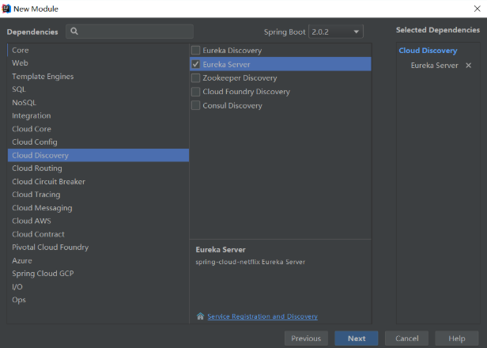Image resolution: width=487 pixels, height=348 pixels.
Task: Choose the Template Engines category
Action: pos(43,77)
